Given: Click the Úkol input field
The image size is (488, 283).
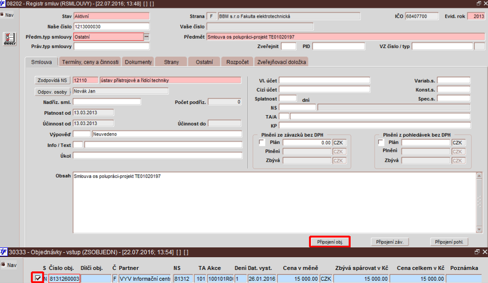Looking at the screenshot, I should click(158, 156).
